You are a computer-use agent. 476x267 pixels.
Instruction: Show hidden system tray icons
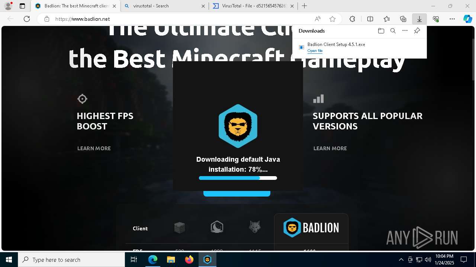pos(401,260)
